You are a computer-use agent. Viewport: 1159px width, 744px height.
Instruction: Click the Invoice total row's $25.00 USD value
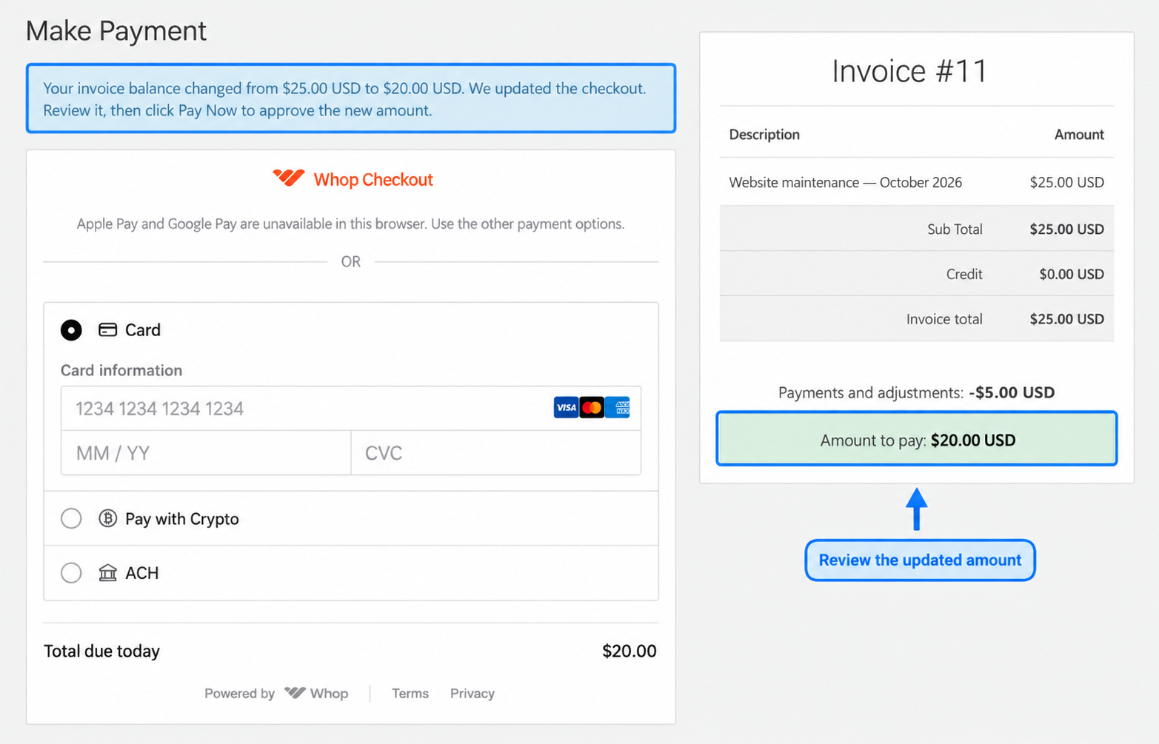coord(1067,319)
